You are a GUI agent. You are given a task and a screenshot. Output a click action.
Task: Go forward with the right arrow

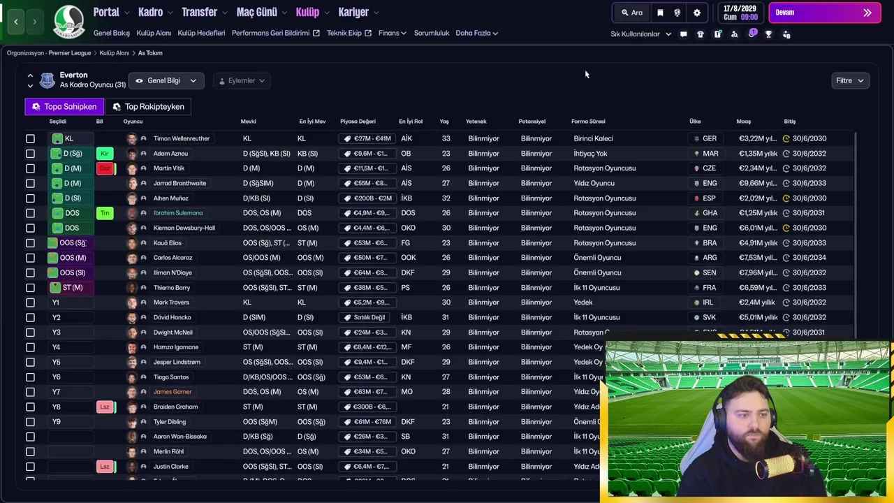click(34, 22)
